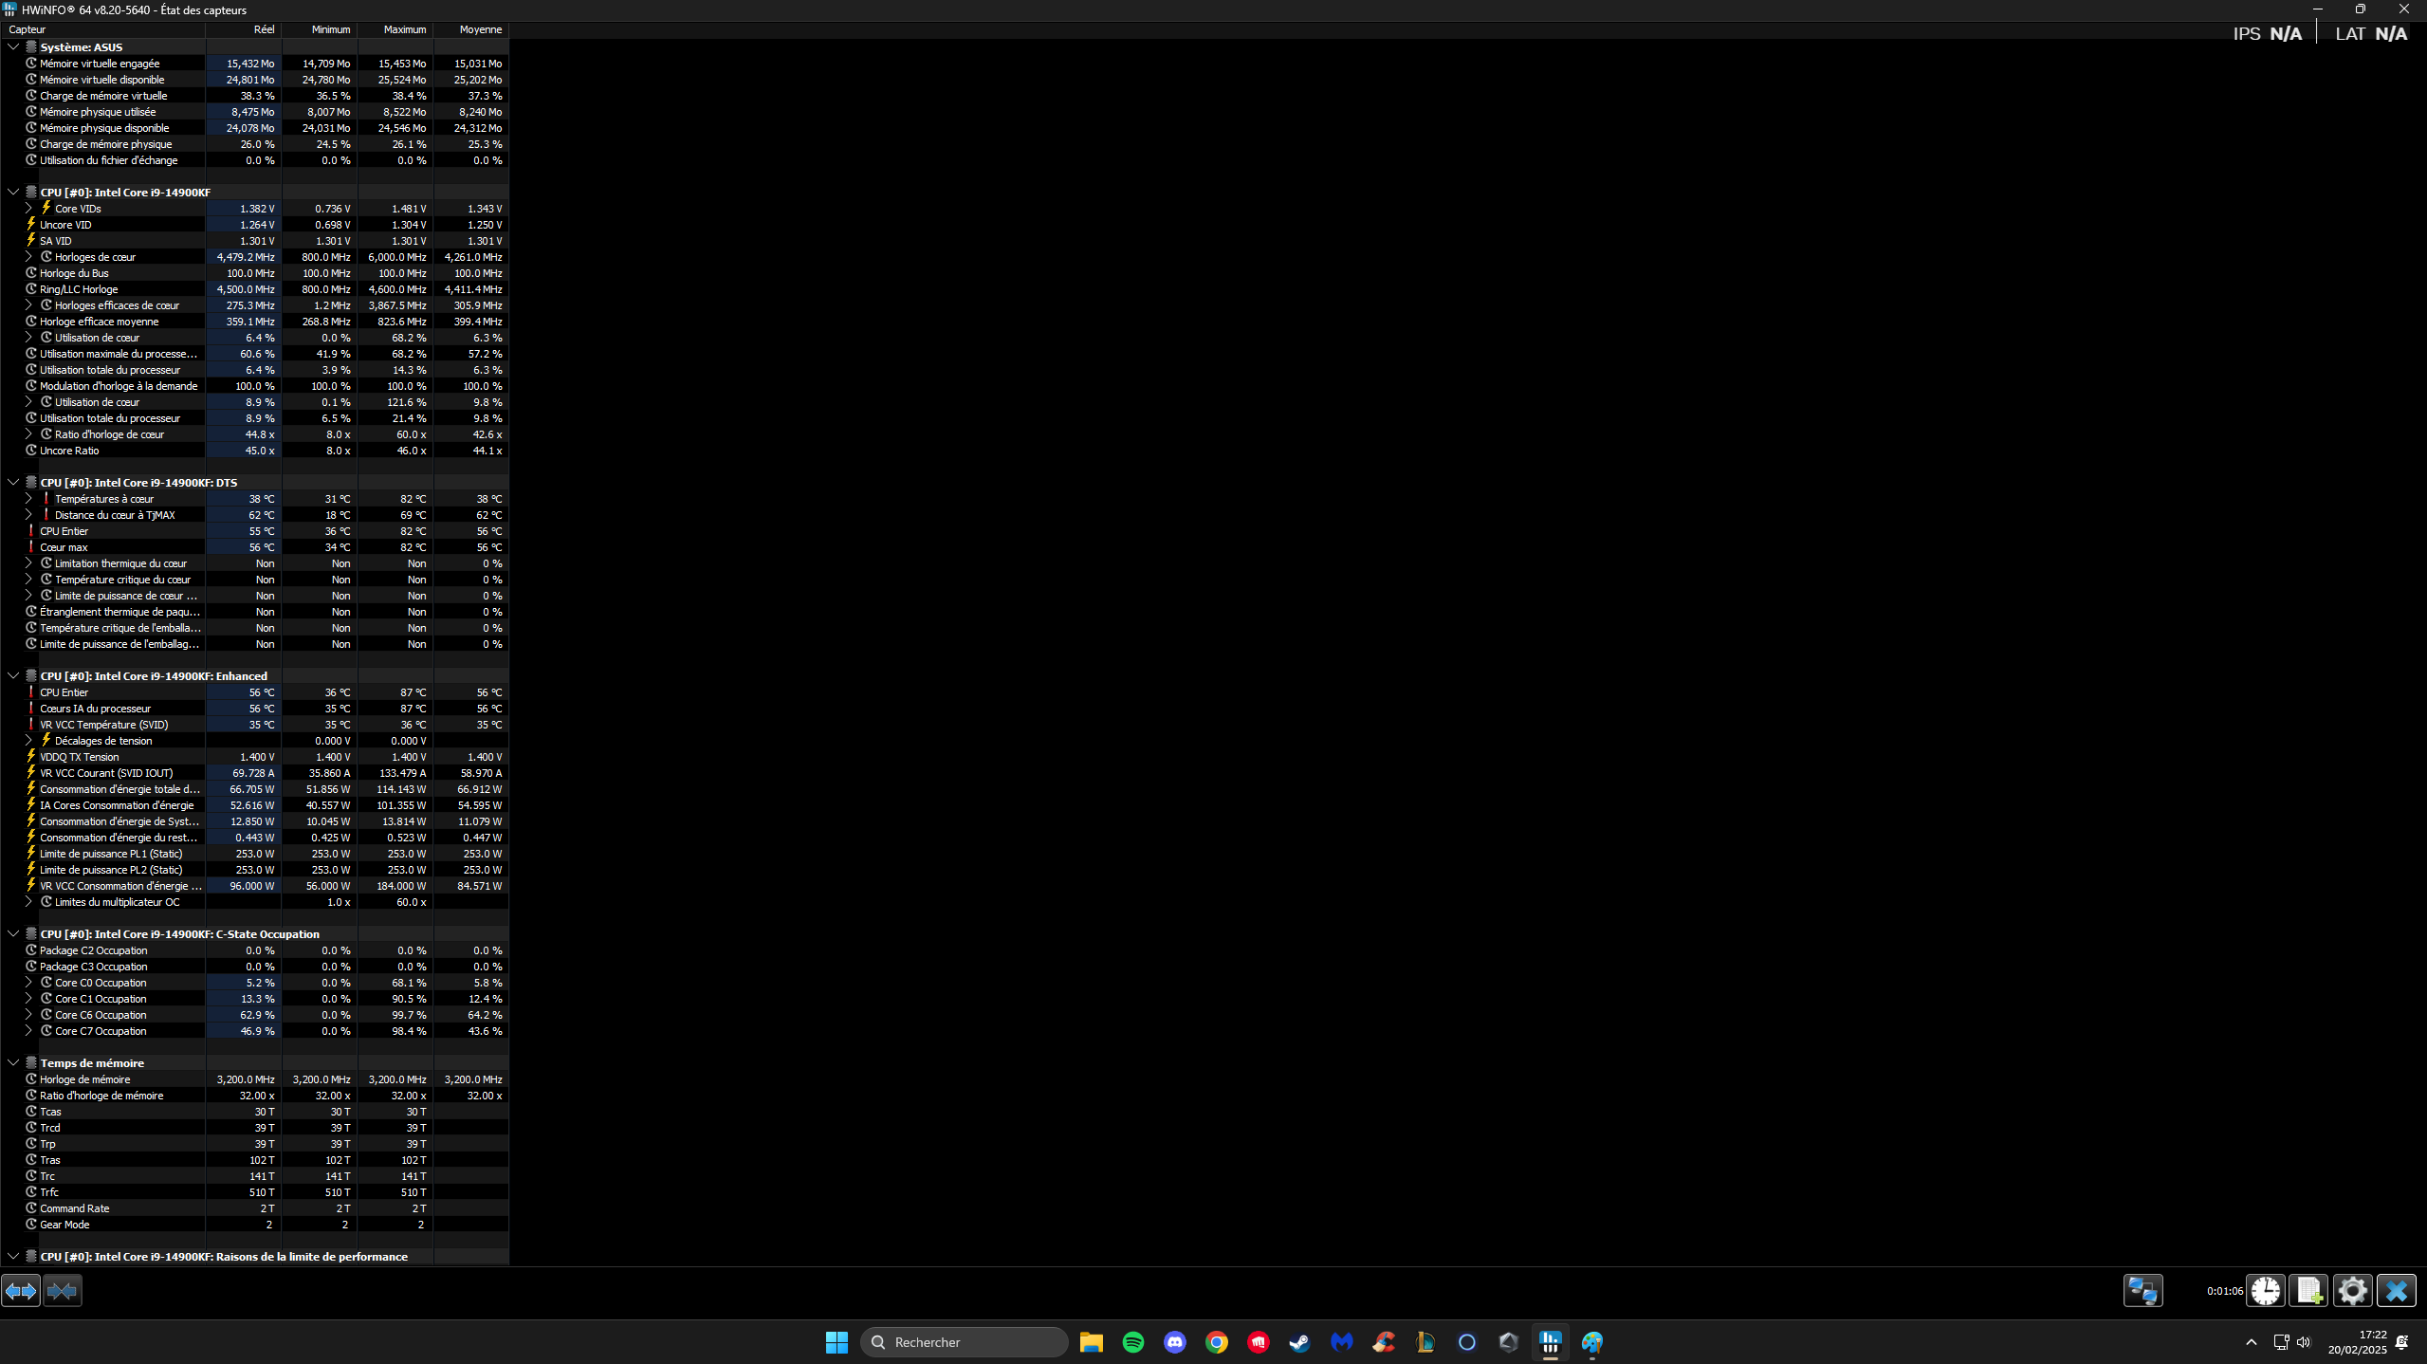Click the remote monitoring network computers icon

(2142, 1291)
